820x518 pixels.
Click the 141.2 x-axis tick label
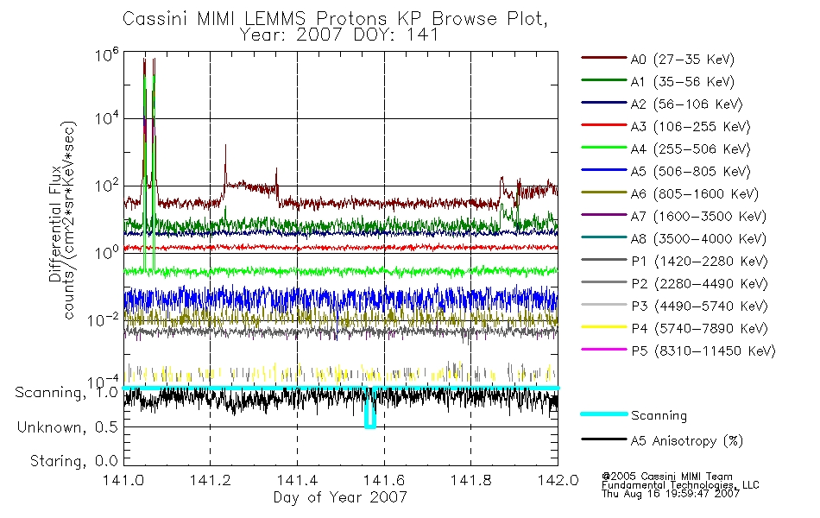pyautogui.click(x=211, y=480)
